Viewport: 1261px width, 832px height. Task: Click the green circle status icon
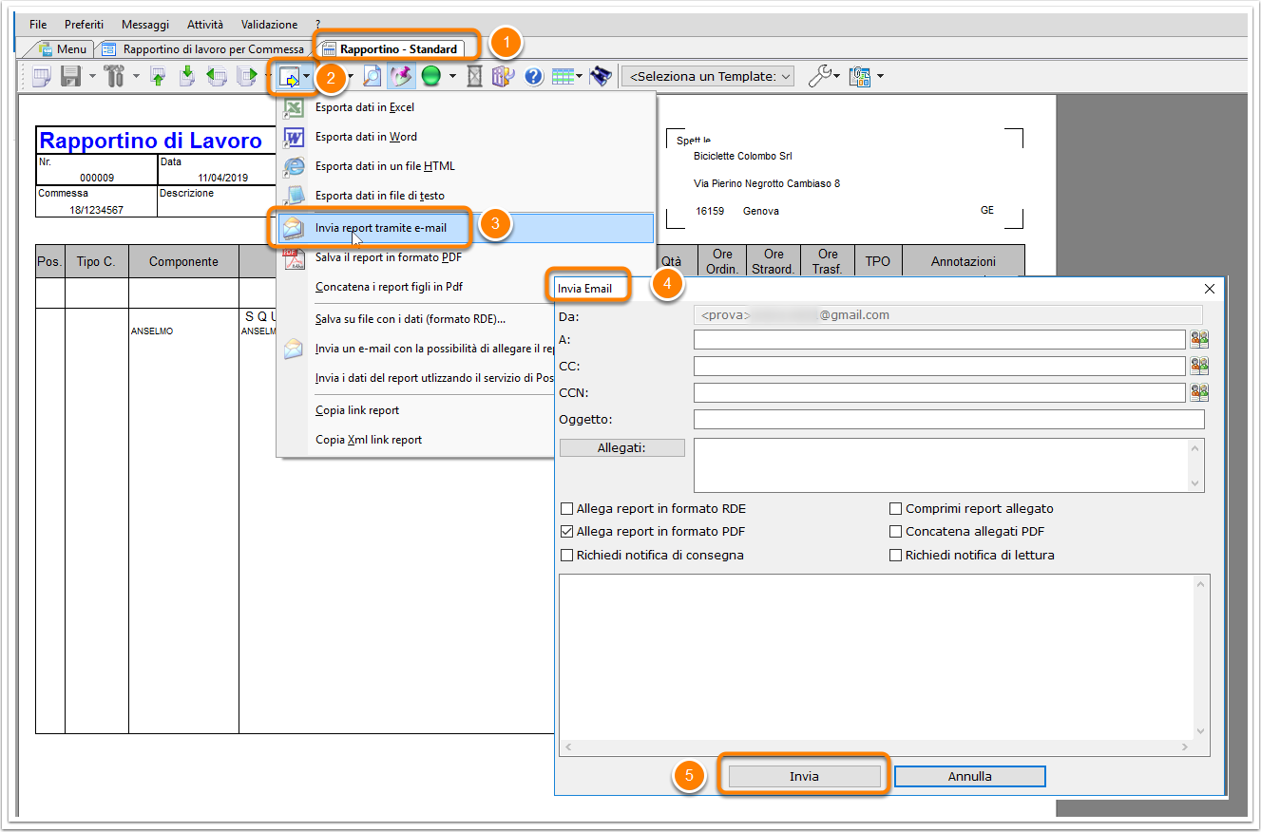431,77
